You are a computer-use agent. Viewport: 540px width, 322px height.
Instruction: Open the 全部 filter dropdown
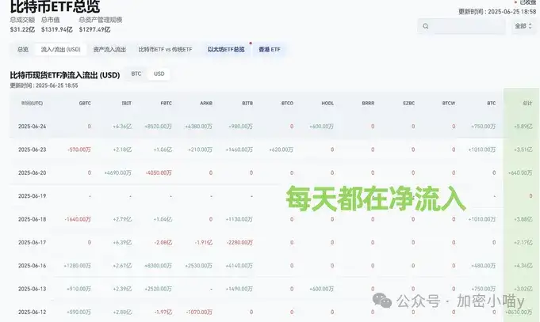523,26
